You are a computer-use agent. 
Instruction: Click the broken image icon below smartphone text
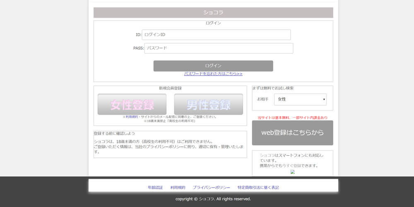pos(292,172)
